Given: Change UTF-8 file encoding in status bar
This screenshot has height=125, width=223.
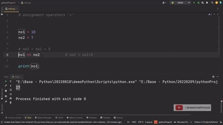Looking at the screenshot, I should (x=141, y=122).
